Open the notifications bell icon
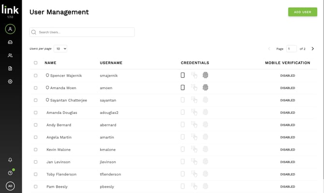Screen dimensions: 324x193 [x=10, y=160]
